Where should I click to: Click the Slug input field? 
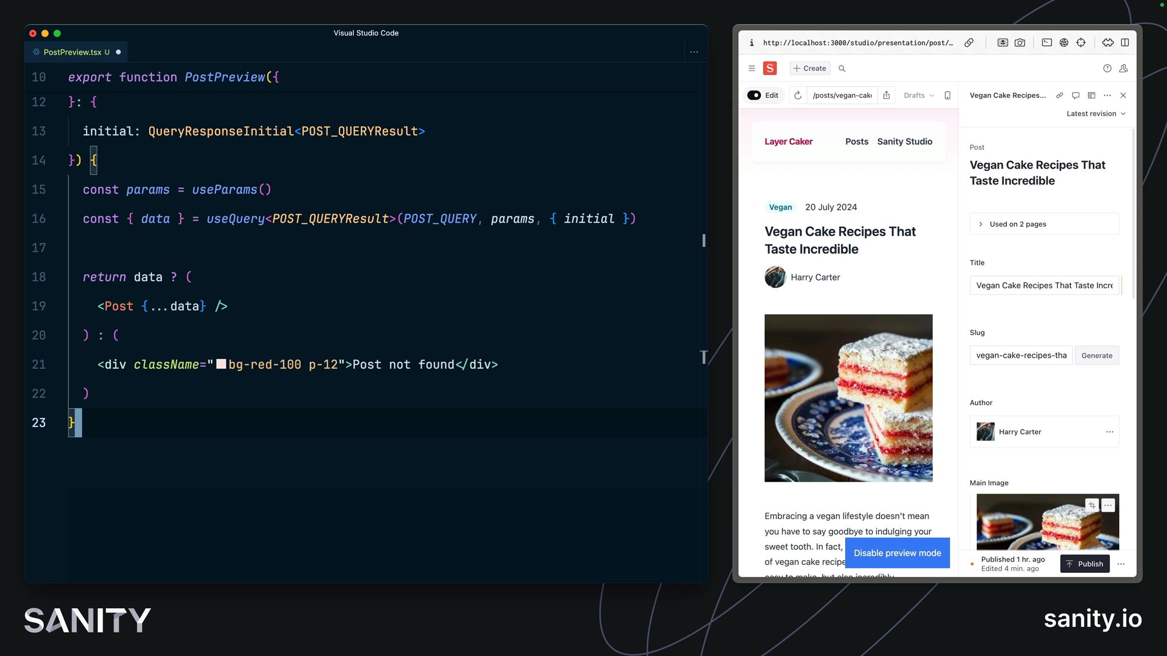[1021, 355]
